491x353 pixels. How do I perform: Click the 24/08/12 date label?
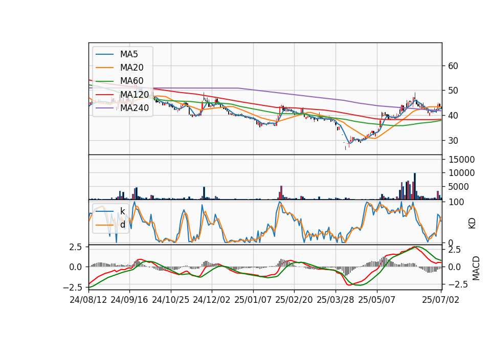[88, 300]
